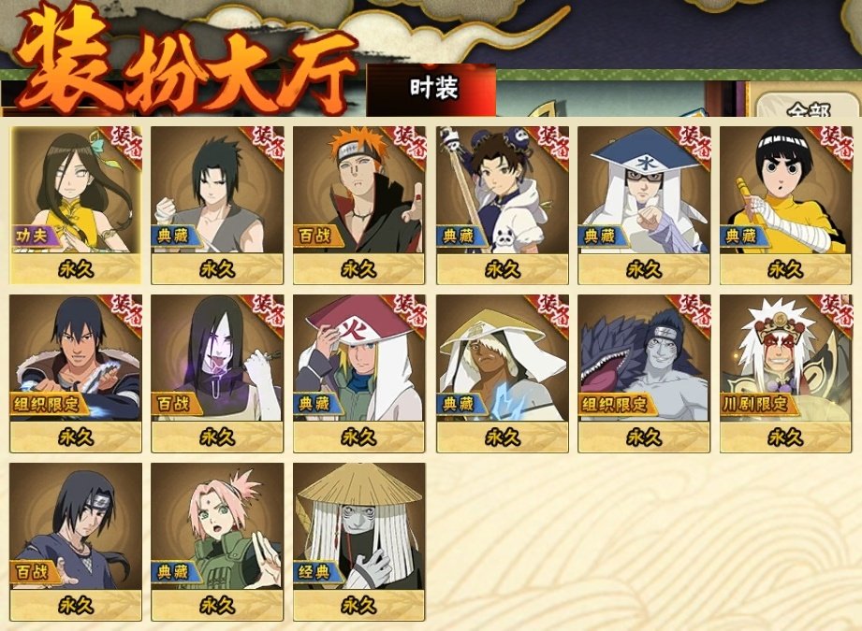Pick the Kakuzu straw-hat 经典 costume
Image resolution: width=862 pixels, height=631 pixels.
(359, 542)
